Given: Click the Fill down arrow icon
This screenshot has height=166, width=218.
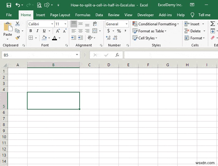Looking at the screenshot, I should tap(212, 31).
